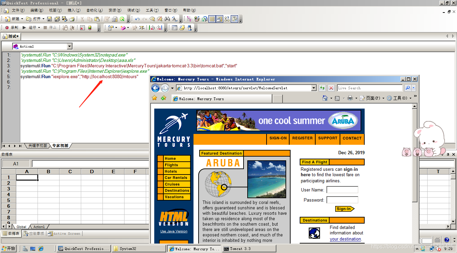Click the Windows 开始 Start button
Screen dimensions: 457x253
click(9, 249)
